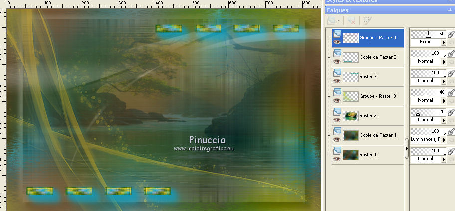Select the 'Raster 1' layer name
This screenshot has width=455, height=211.
(368, 155)
